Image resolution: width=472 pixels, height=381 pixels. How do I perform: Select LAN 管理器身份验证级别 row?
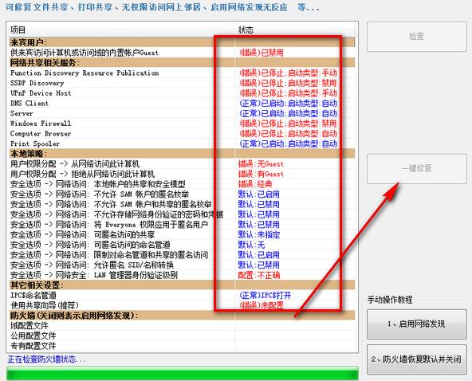point(182,275)
